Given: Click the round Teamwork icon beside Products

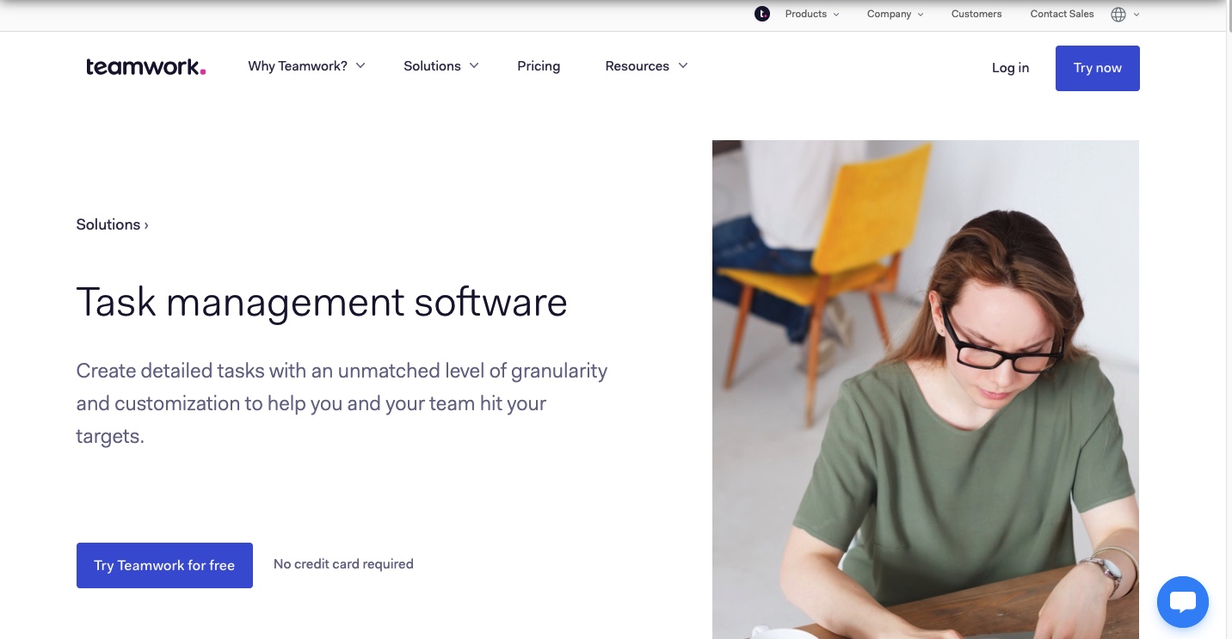Looking at the screenshot, I should point(761,14).
